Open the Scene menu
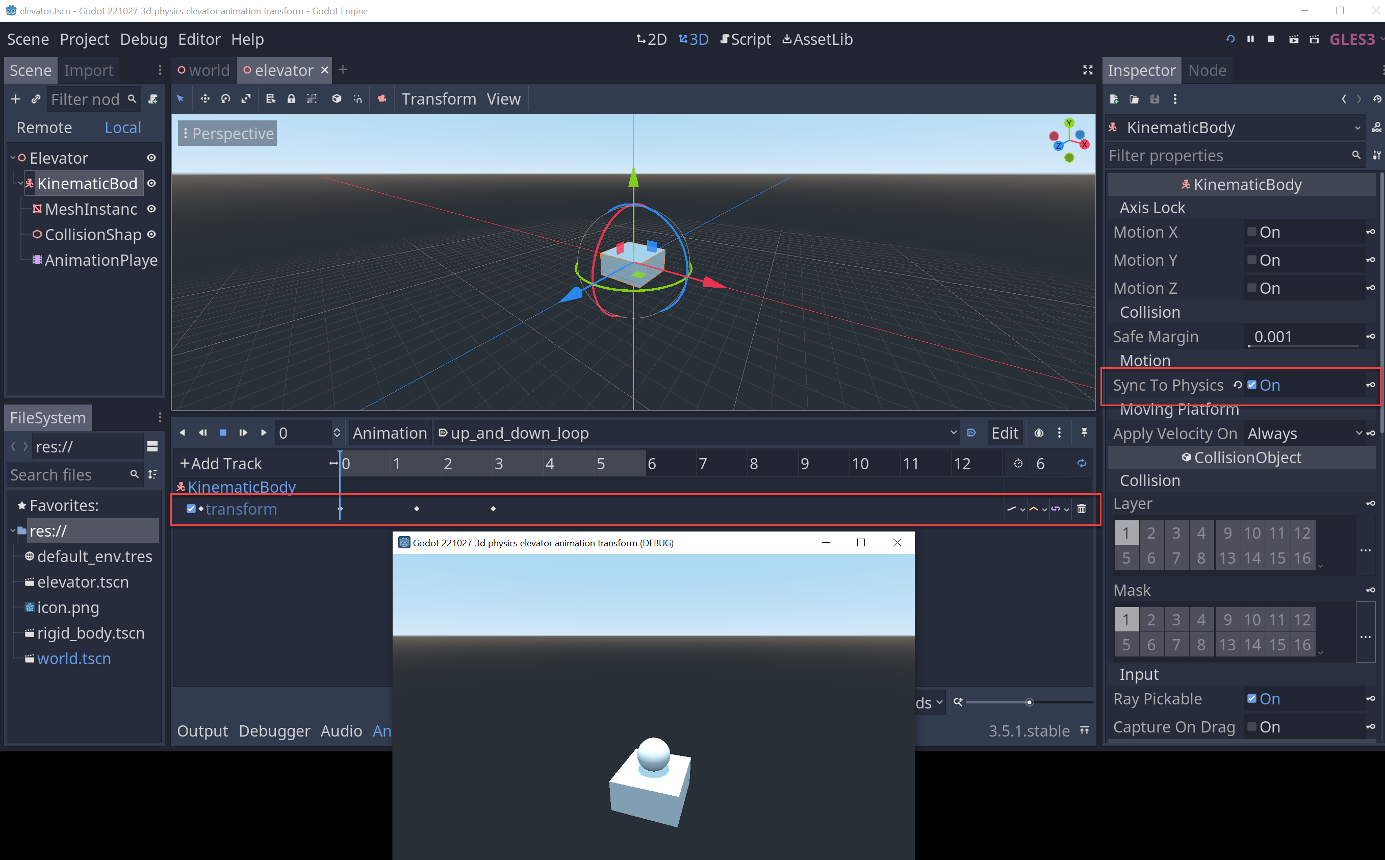 click(28, 39)
